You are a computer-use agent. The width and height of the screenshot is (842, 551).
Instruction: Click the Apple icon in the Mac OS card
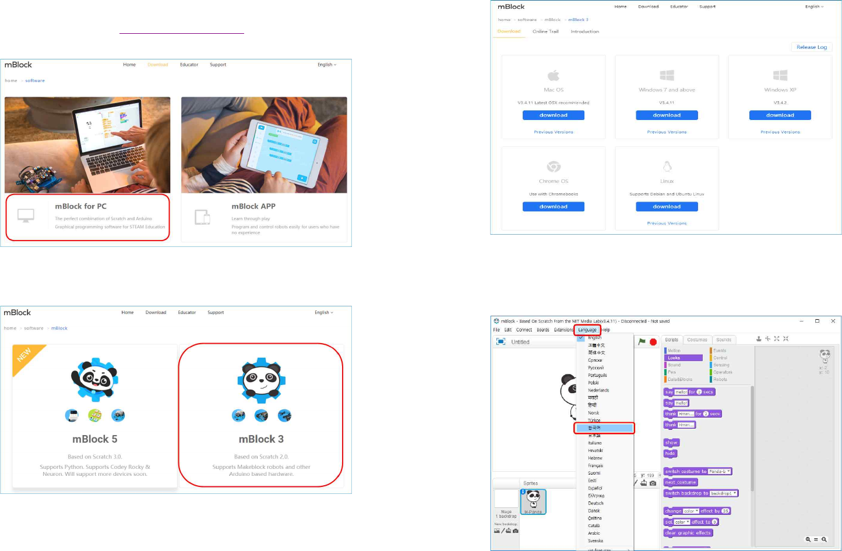click(554, 75)
